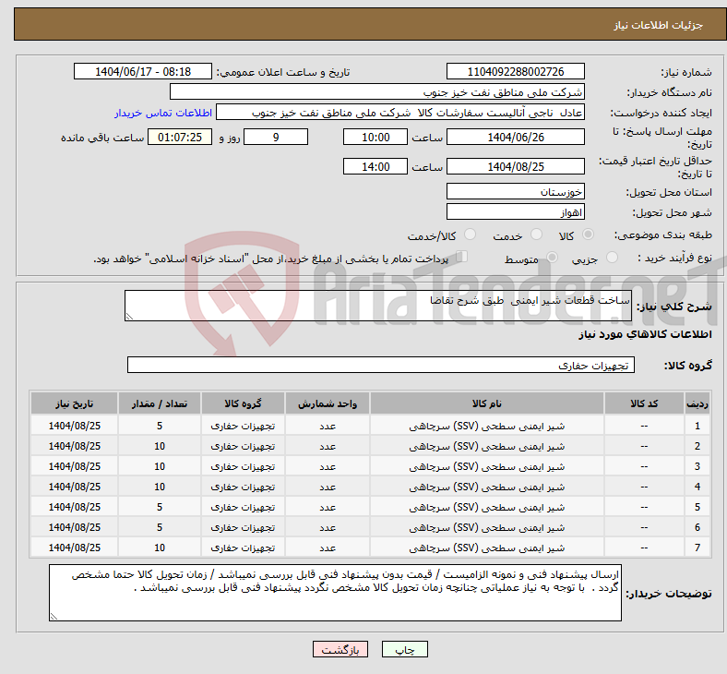Select the کالا radio button
727x674 pixels.
pos(588,235)
